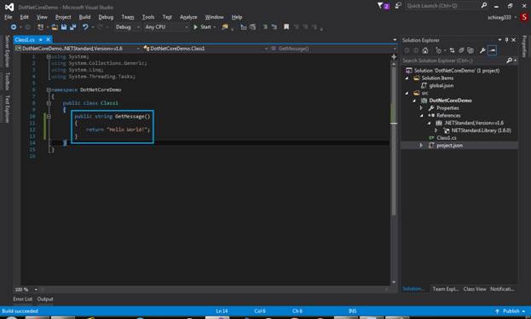Open the Properties side tab
Screen dimensions: 531x319
(524, 46)
